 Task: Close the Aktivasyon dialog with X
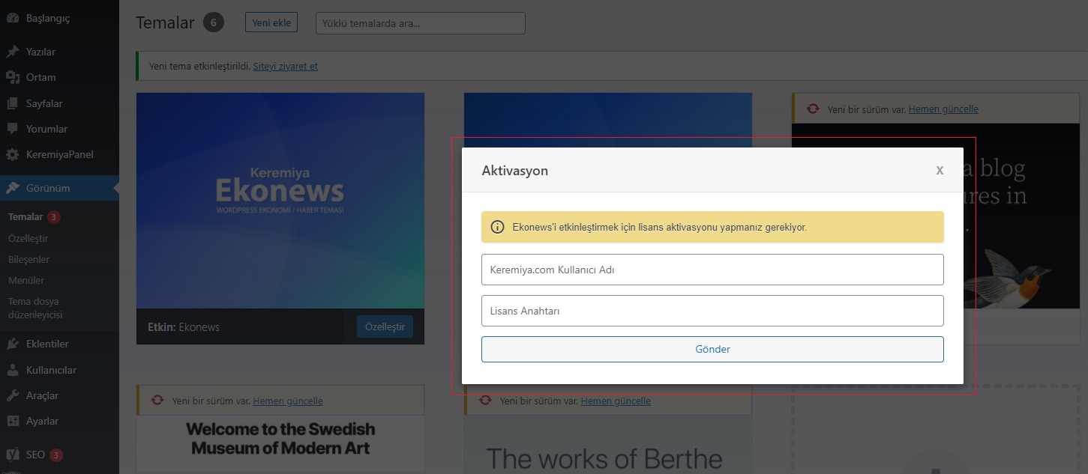click(940, 170)
